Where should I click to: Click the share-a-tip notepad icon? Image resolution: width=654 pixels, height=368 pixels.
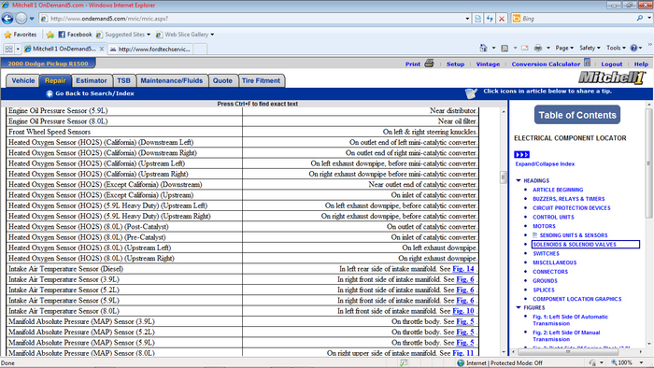pos(471,93)
